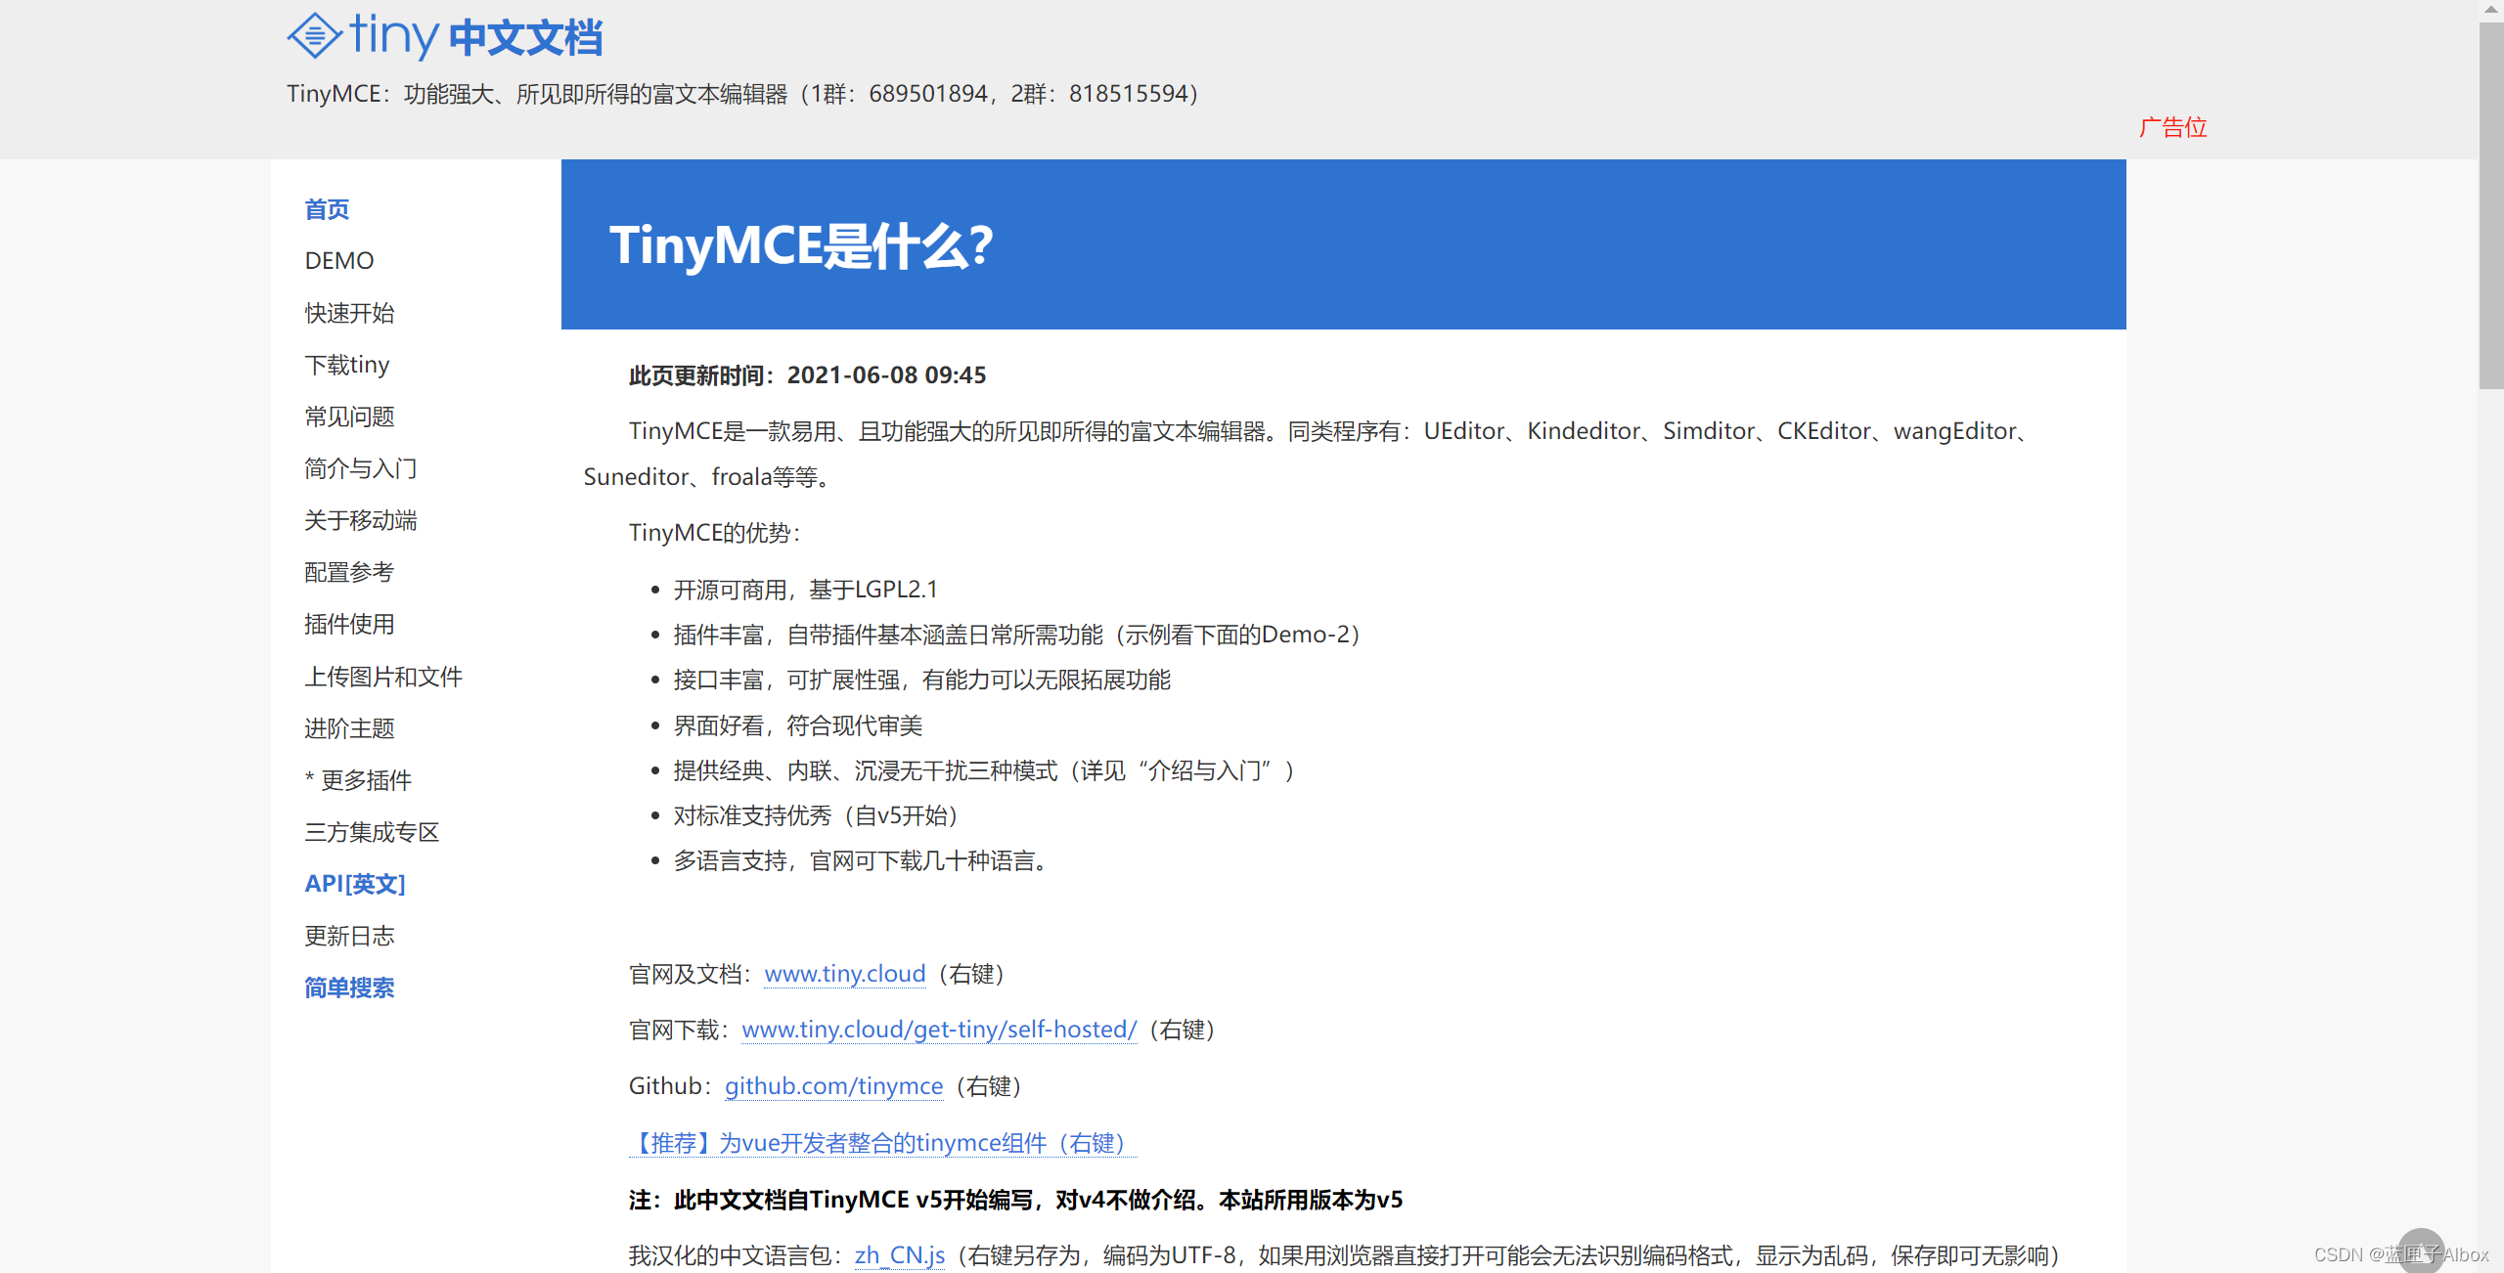Open 上传图片和文件 upload guide
The image size is (2504, 1273).
(383, 676)
